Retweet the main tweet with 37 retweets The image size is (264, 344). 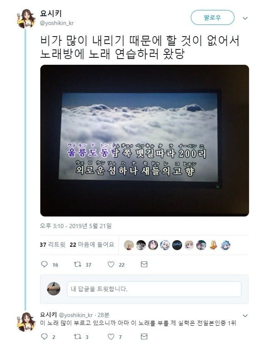[77, 264]
